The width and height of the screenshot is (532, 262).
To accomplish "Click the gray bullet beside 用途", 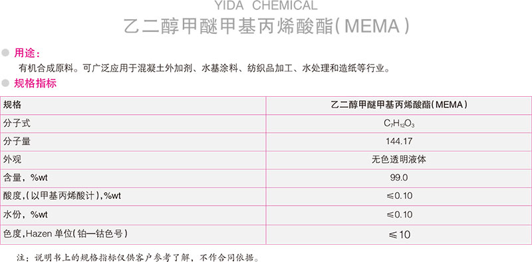I will click(5, 52).
